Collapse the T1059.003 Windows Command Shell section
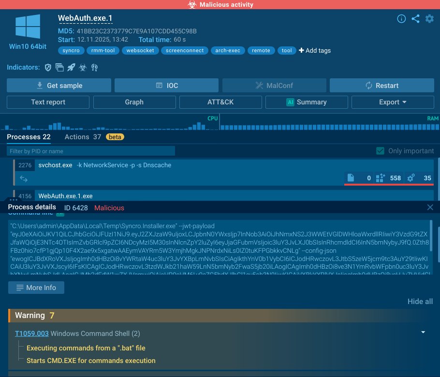The image size is (440, 377). (423, 332)
